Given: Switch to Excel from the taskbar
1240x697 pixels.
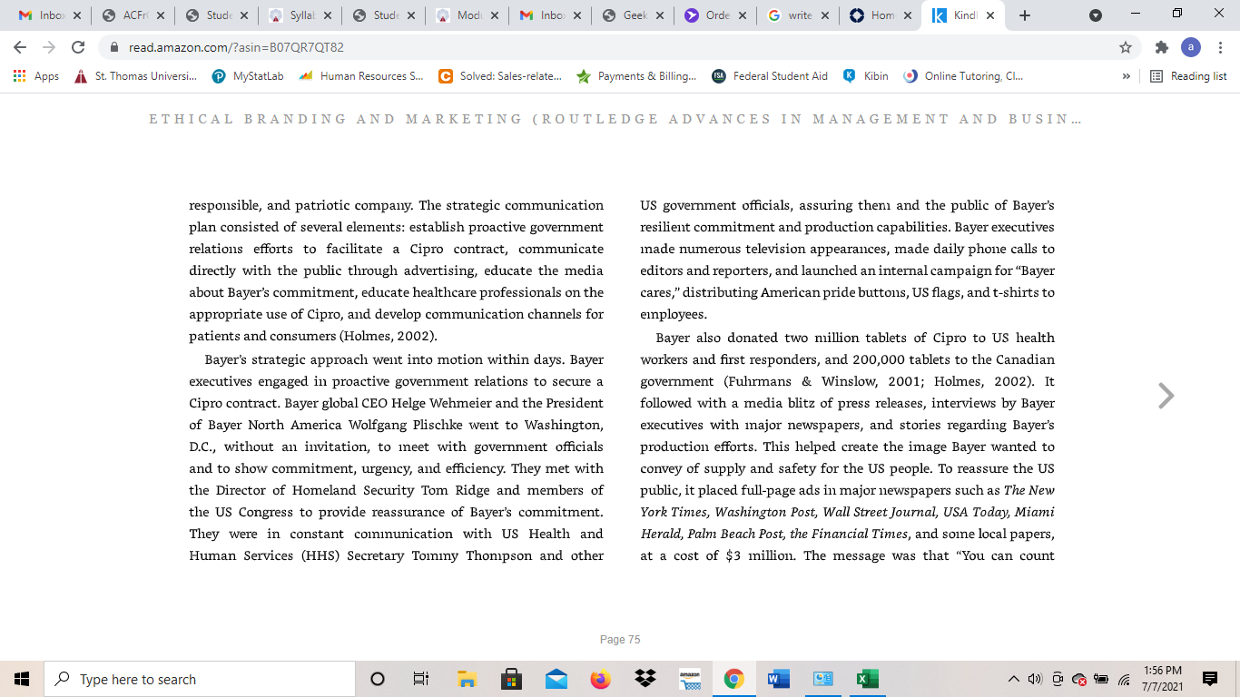Looking at the screenshot, I should click(x=867, y=679).
